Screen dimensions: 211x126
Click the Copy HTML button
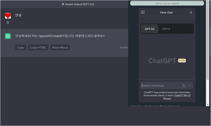(x=38, y=47)
